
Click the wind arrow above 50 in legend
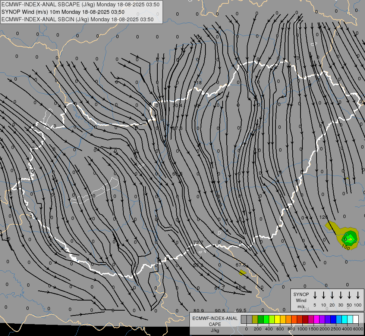click(x=349, y=295)
